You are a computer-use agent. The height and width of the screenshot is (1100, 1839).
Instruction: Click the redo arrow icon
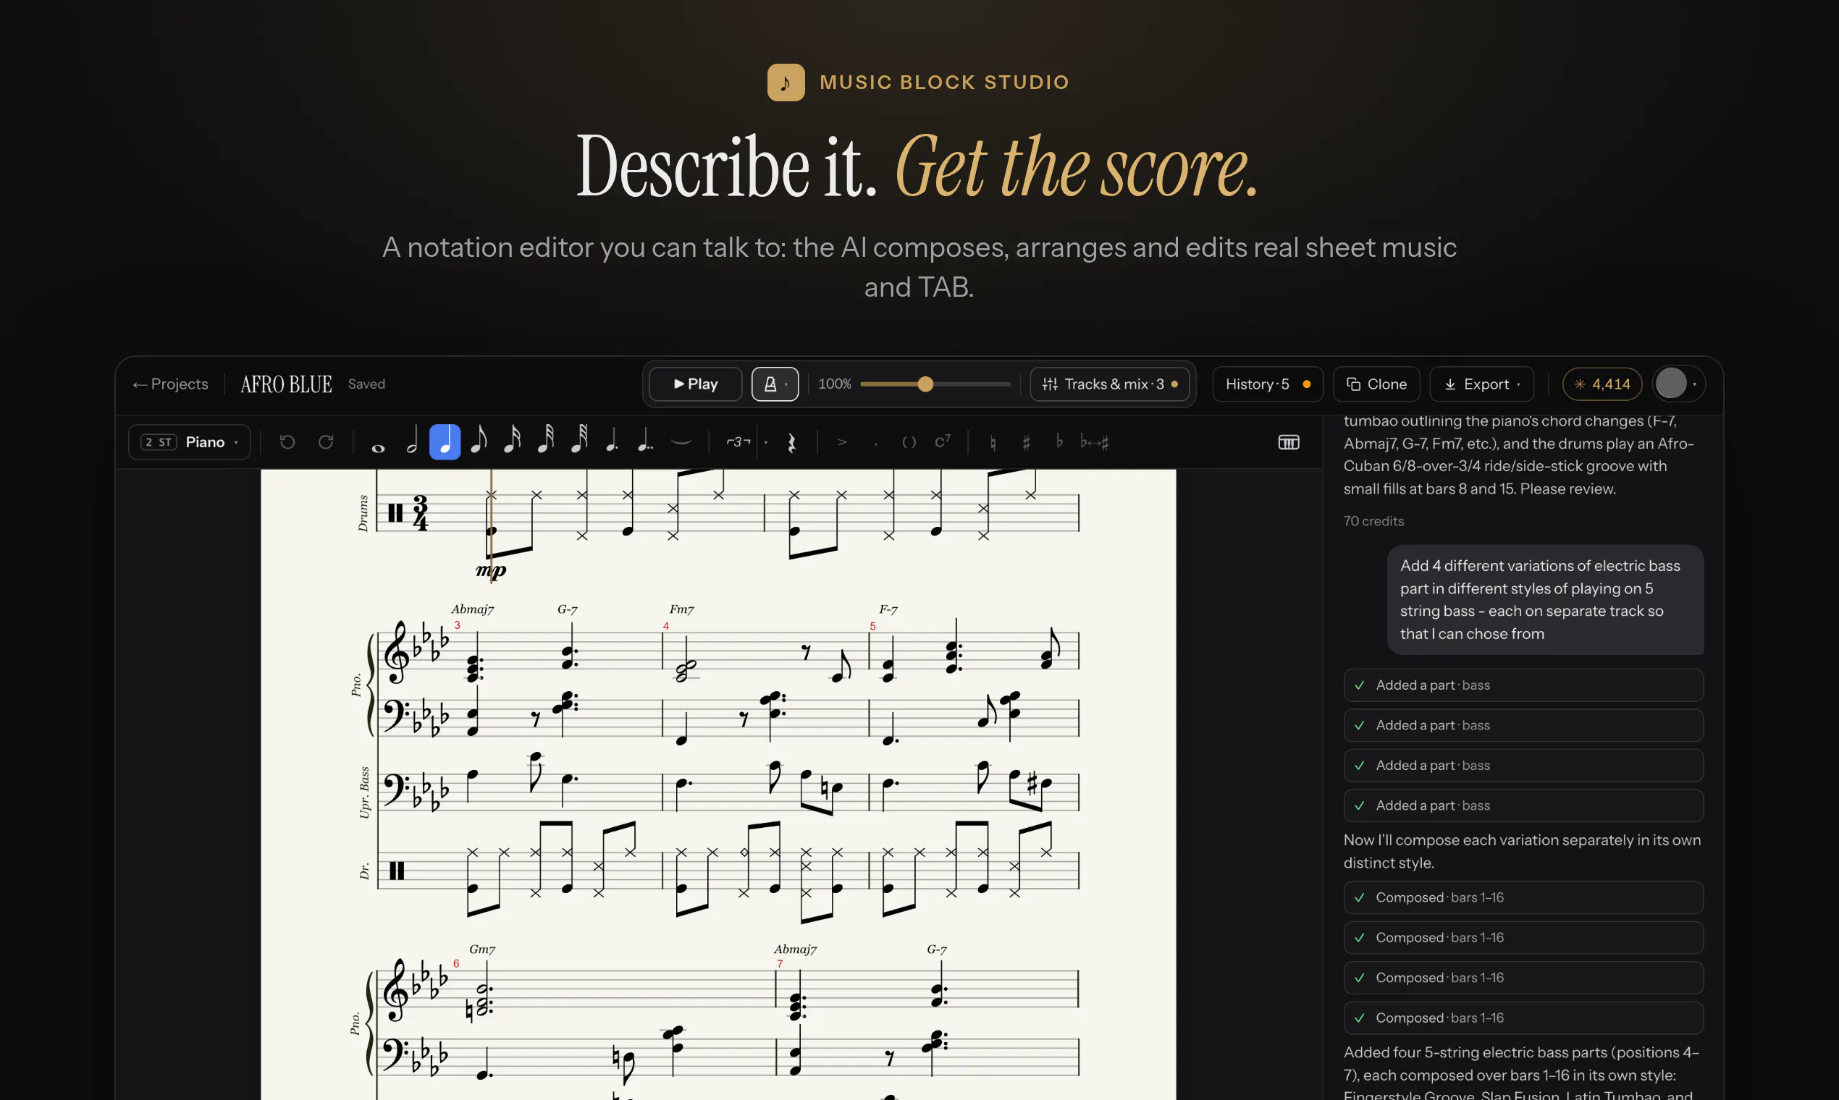tap(326, 441)
